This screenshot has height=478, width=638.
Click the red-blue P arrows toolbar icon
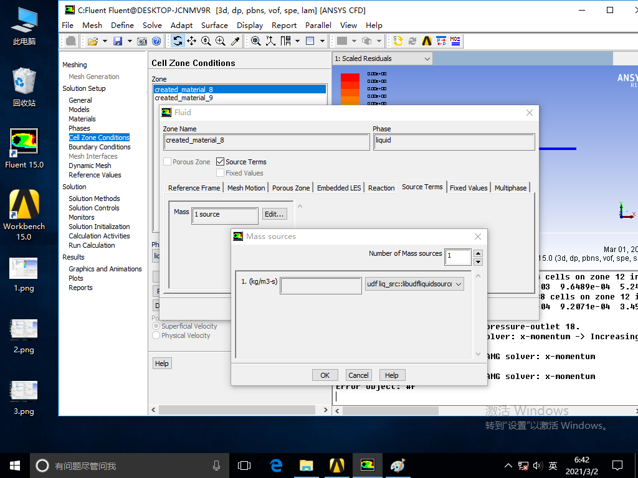tap(441, 41)
